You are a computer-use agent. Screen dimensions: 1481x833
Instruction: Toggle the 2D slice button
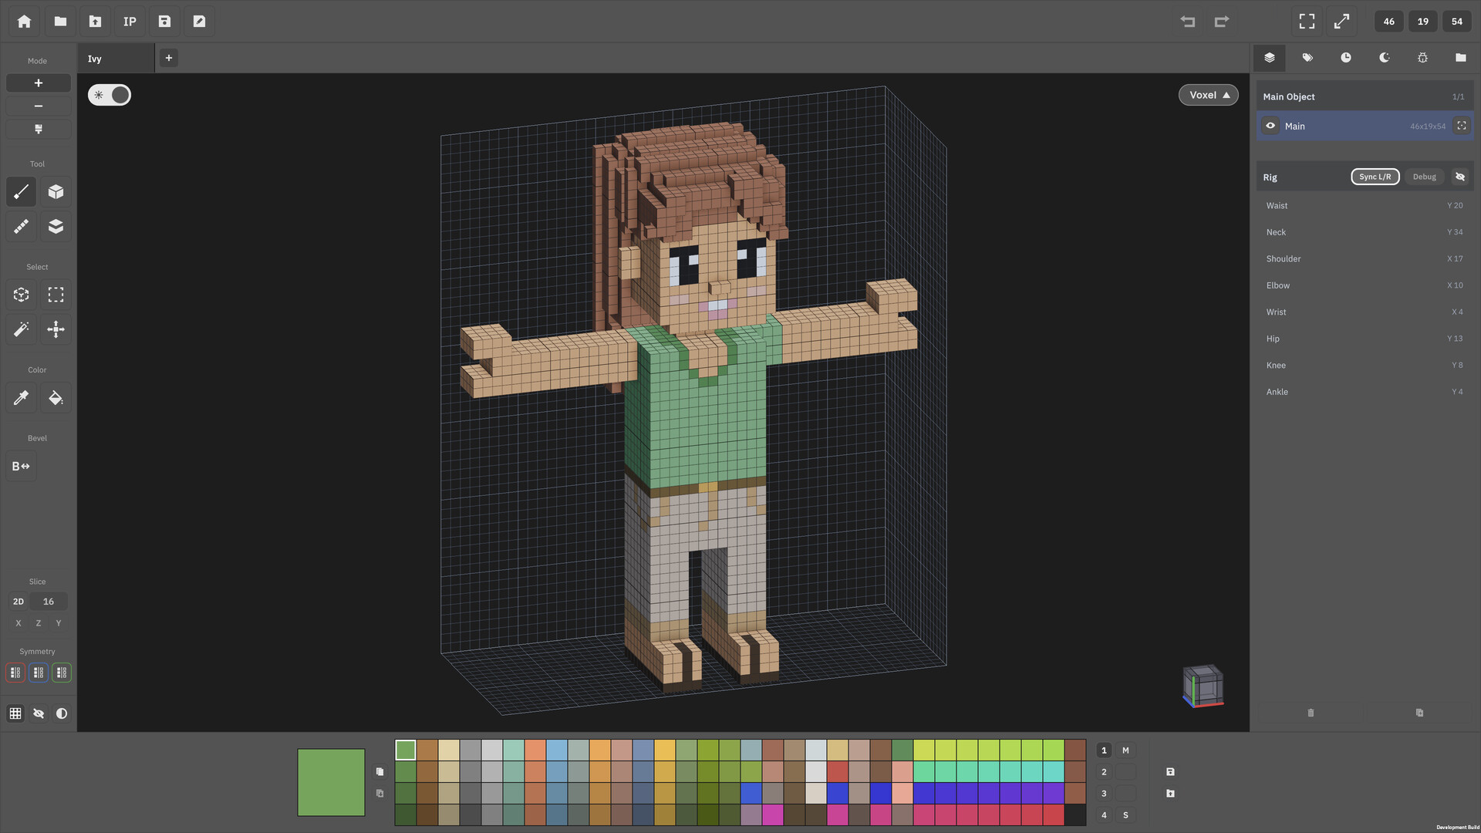(x=19, y=602)
